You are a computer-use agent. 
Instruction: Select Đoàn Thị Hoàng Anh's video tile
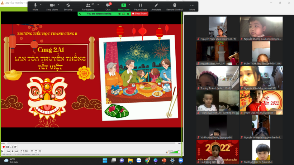tap(261, 53)
